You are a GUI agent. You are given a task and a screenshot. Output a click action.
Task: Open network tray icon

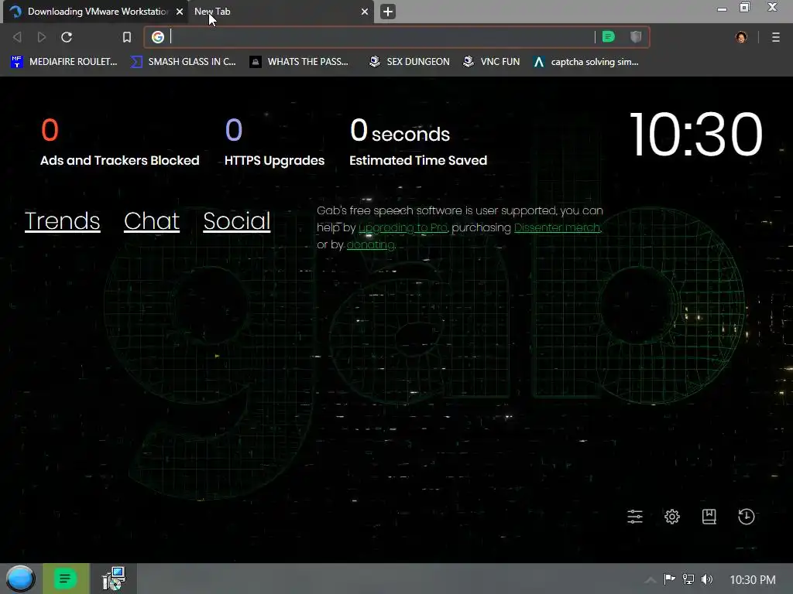click(688, 579)
